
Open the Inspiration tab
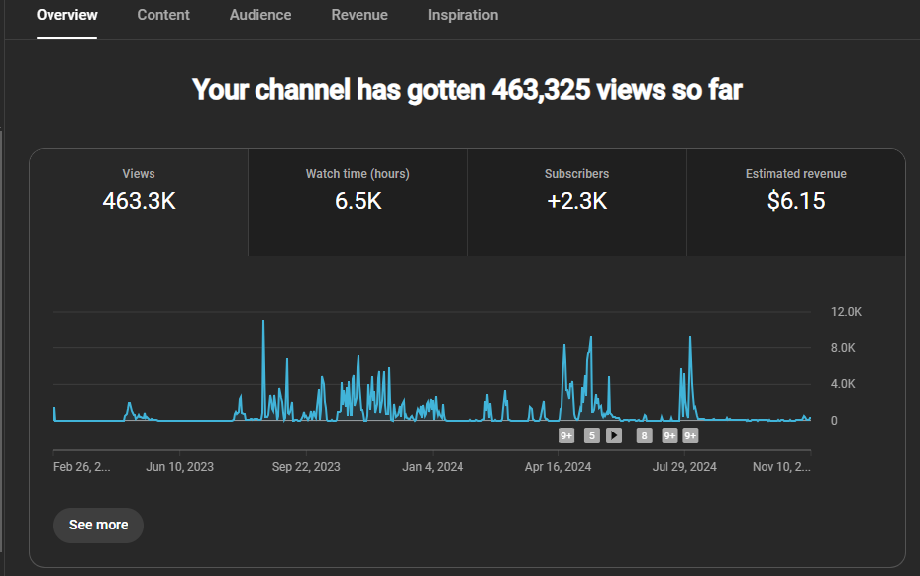tap(462, 15)
